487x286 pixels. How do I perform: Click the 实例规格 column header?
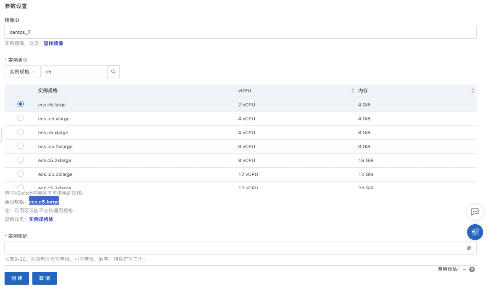[x=48, y=90]
